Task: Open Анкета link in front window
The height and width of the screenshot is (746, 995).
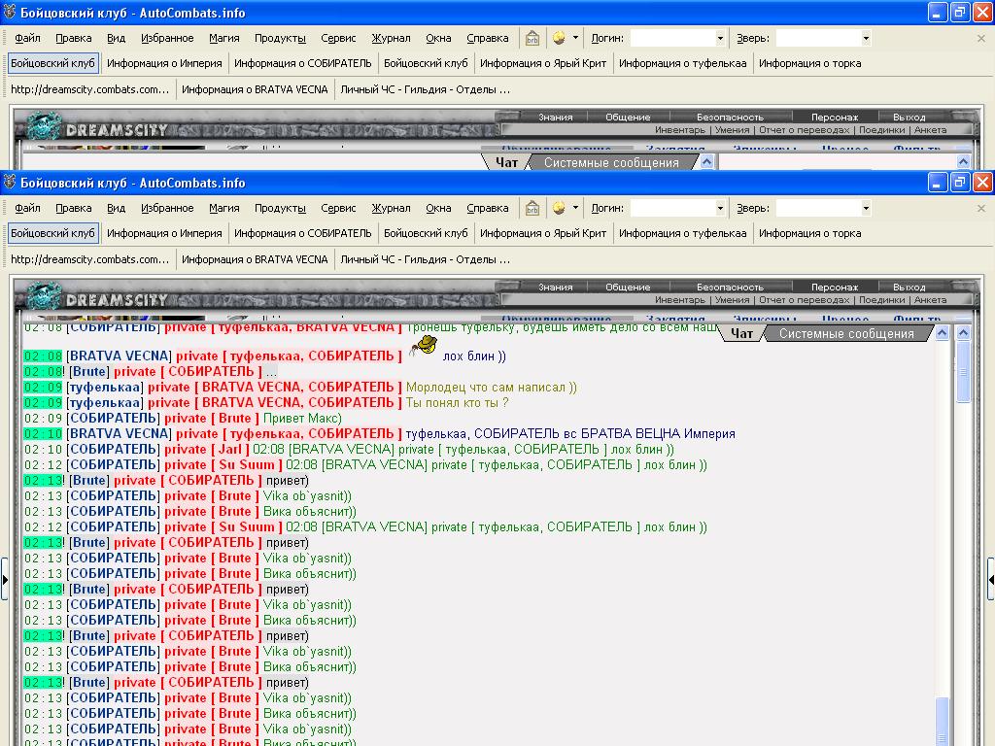Action: [930, 300]
